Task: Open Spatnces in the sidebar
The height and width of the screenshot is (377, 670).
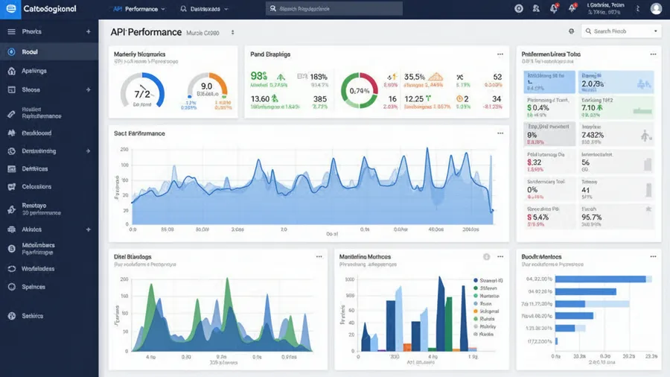Action: pos(49,287)
